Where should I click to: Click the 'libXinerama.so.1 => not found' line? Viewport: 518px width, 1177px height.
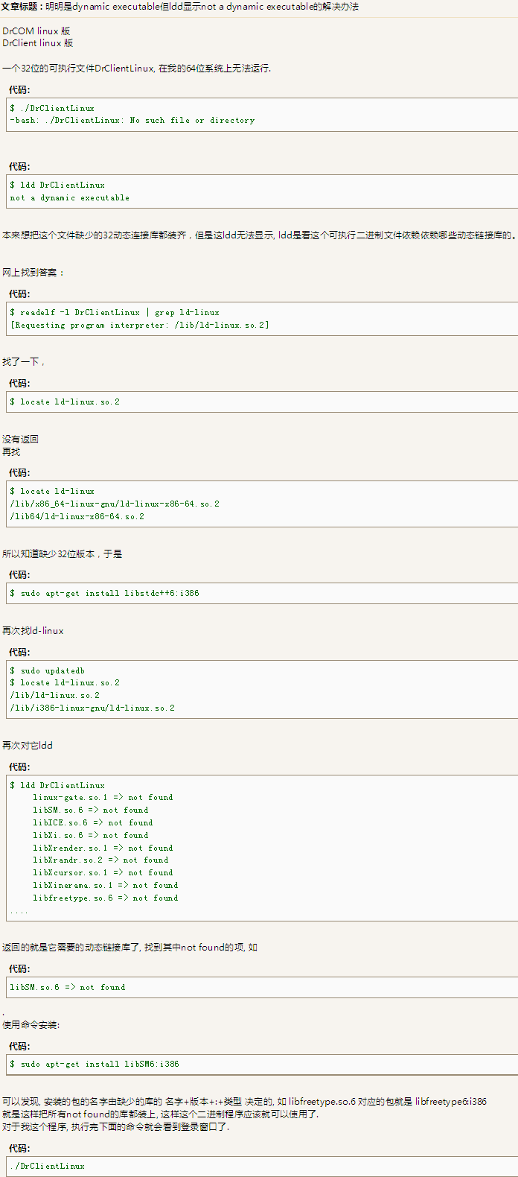pyautogui.click(x=106, y=886)
